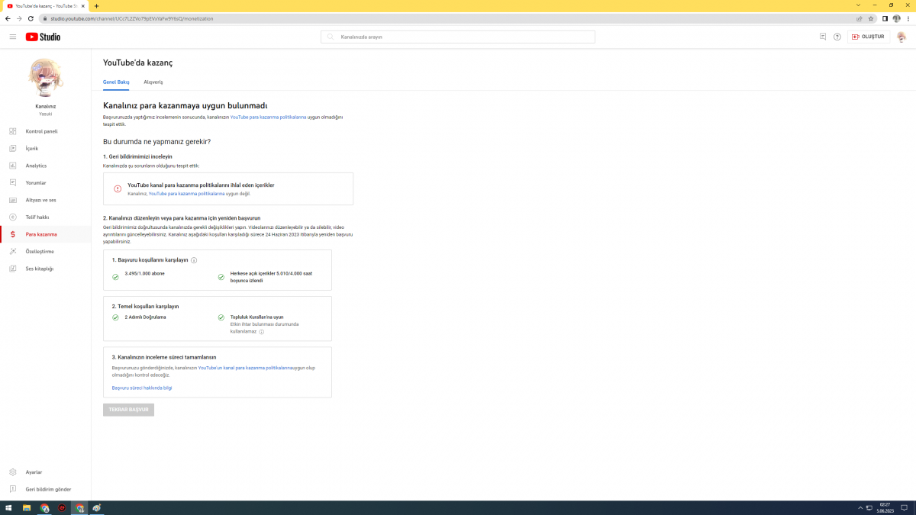Open Chrome's three-dot menu

point(908,18)
